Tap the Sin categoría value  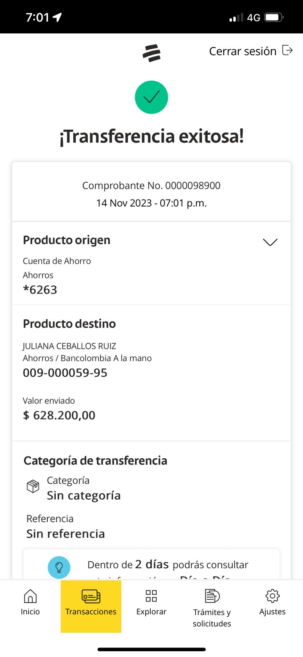84,496
